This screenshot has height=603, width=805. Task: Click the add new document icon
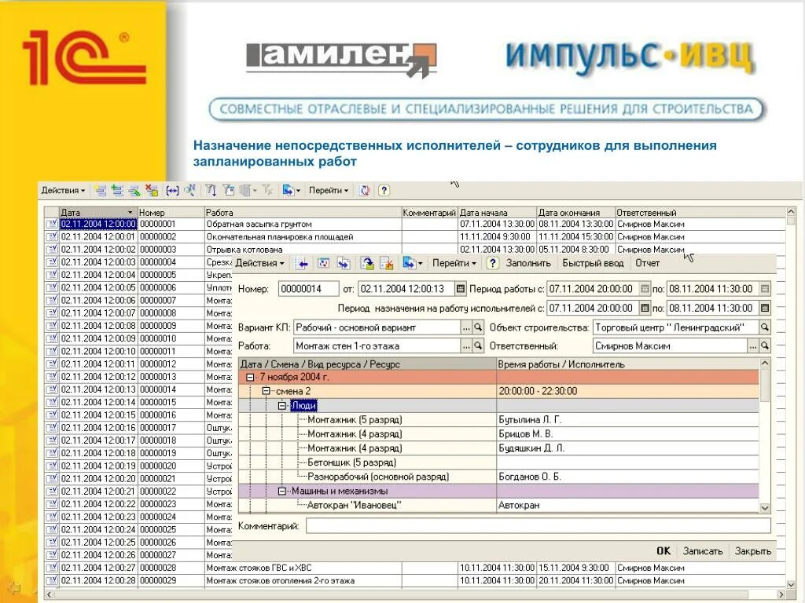click(100, 190)
